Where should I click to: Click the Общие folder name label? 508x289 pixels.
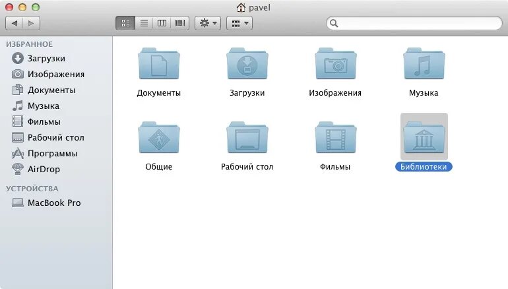[x=159, y=166]
